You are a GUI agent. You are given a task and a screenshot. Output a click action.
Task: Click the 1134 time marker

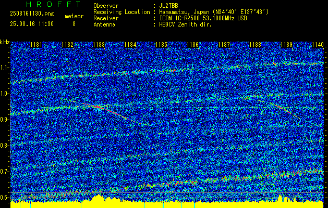point(130,45)
